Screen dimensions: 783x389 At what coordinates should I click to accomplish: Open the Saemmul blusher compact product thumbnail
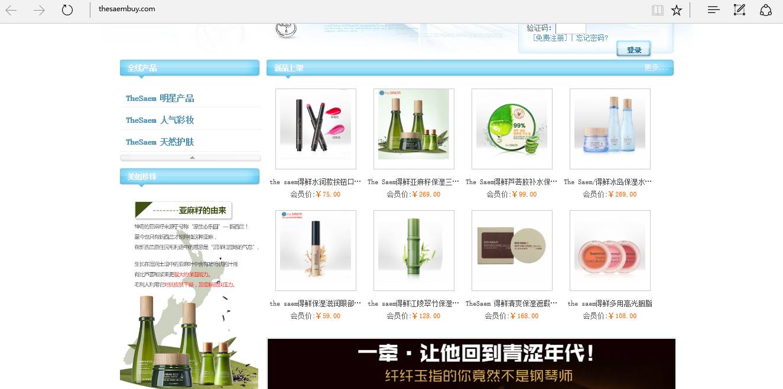click(610, 250)
